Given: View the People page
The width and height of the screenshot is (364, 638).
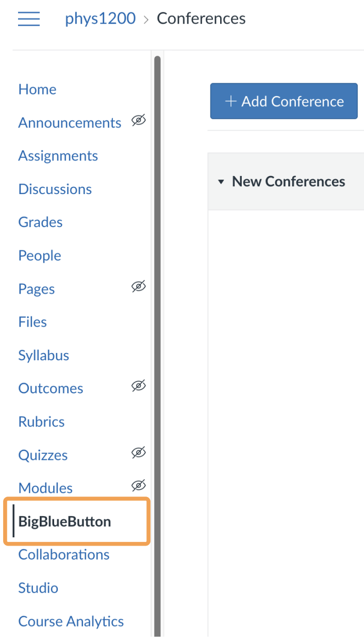Looking at the screenshot, I should coord(39,255).
